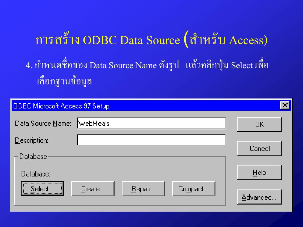303x227 pixels.
Task: Click the Data Source Name label
Action: [43, 123]
